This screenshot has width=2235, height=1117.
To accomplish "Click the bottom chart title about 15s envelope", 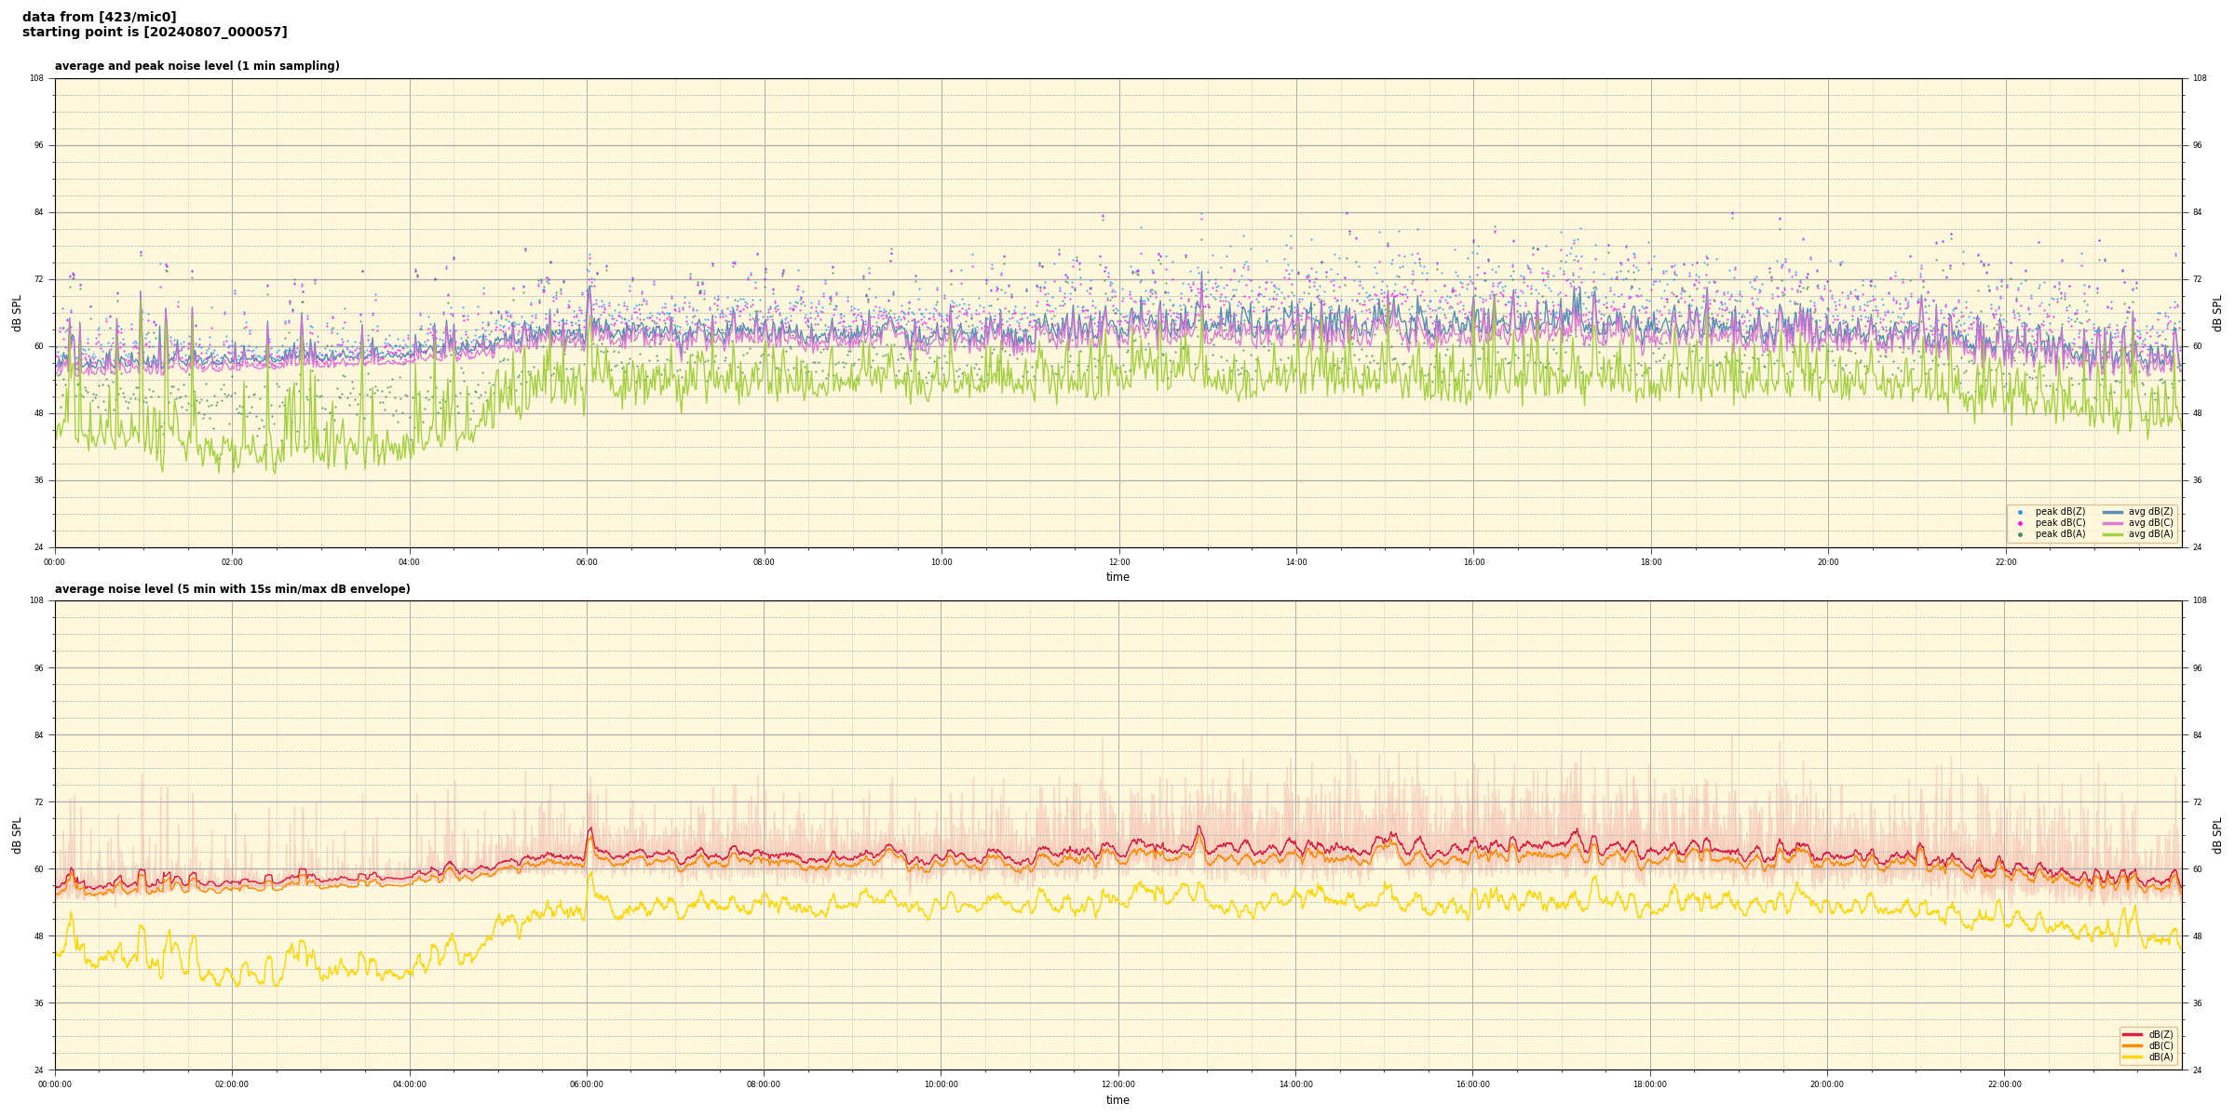I will [x=232, y=589].
